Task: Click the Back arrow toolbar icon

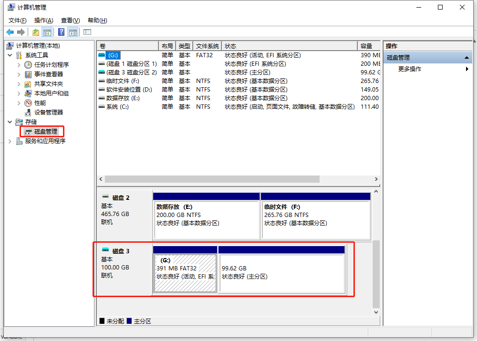Action: pyautogui.click(x=10, y=32)
